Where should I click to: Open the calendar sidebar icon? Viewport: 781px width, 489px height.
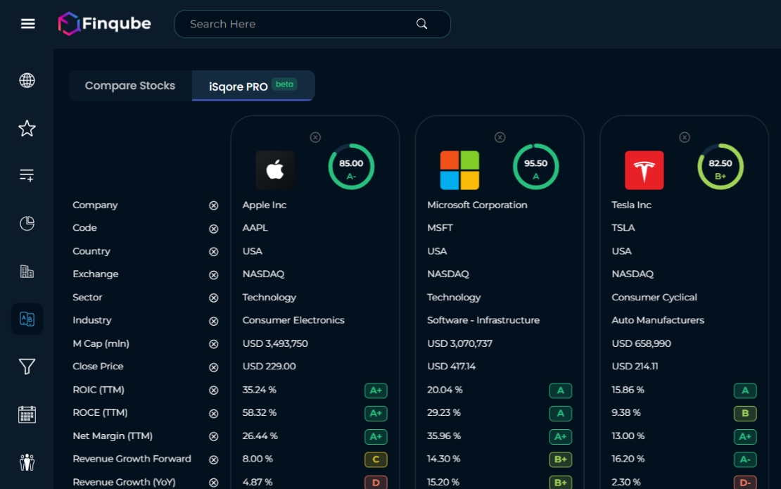(x=27, y=414)
